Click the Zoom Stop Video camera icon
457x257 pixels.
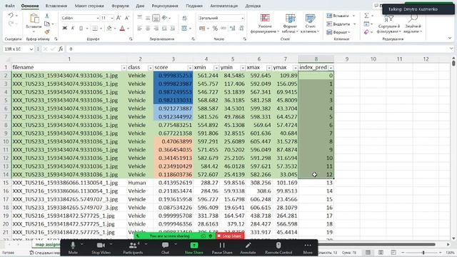coord(101,246)
